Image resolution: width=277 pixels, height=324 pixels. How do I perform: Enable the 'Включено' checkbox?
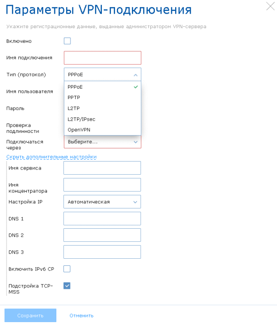coord(67,41)
